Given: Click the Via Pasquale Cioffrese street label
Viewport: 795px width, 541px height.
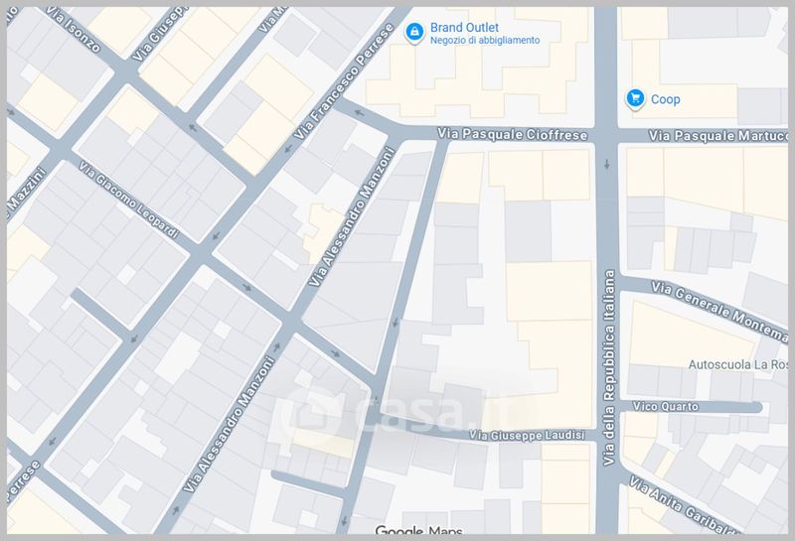Looking at the screenshot, I should point(513,134).
